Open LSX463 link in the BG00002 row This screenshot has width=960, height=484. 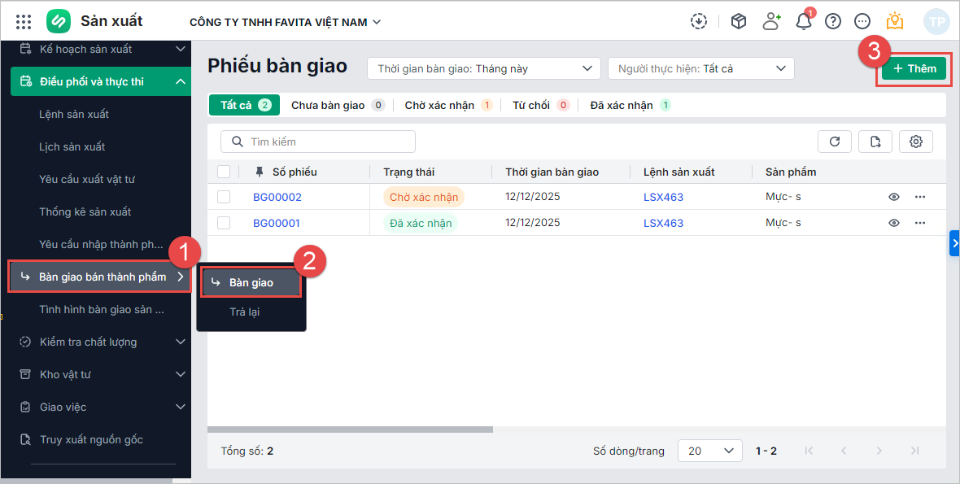663,197
